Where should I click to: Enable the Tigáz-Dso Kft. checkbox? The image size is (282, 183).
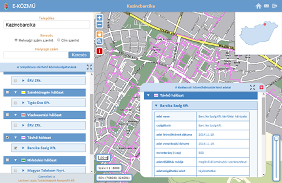tap(16, 103)
